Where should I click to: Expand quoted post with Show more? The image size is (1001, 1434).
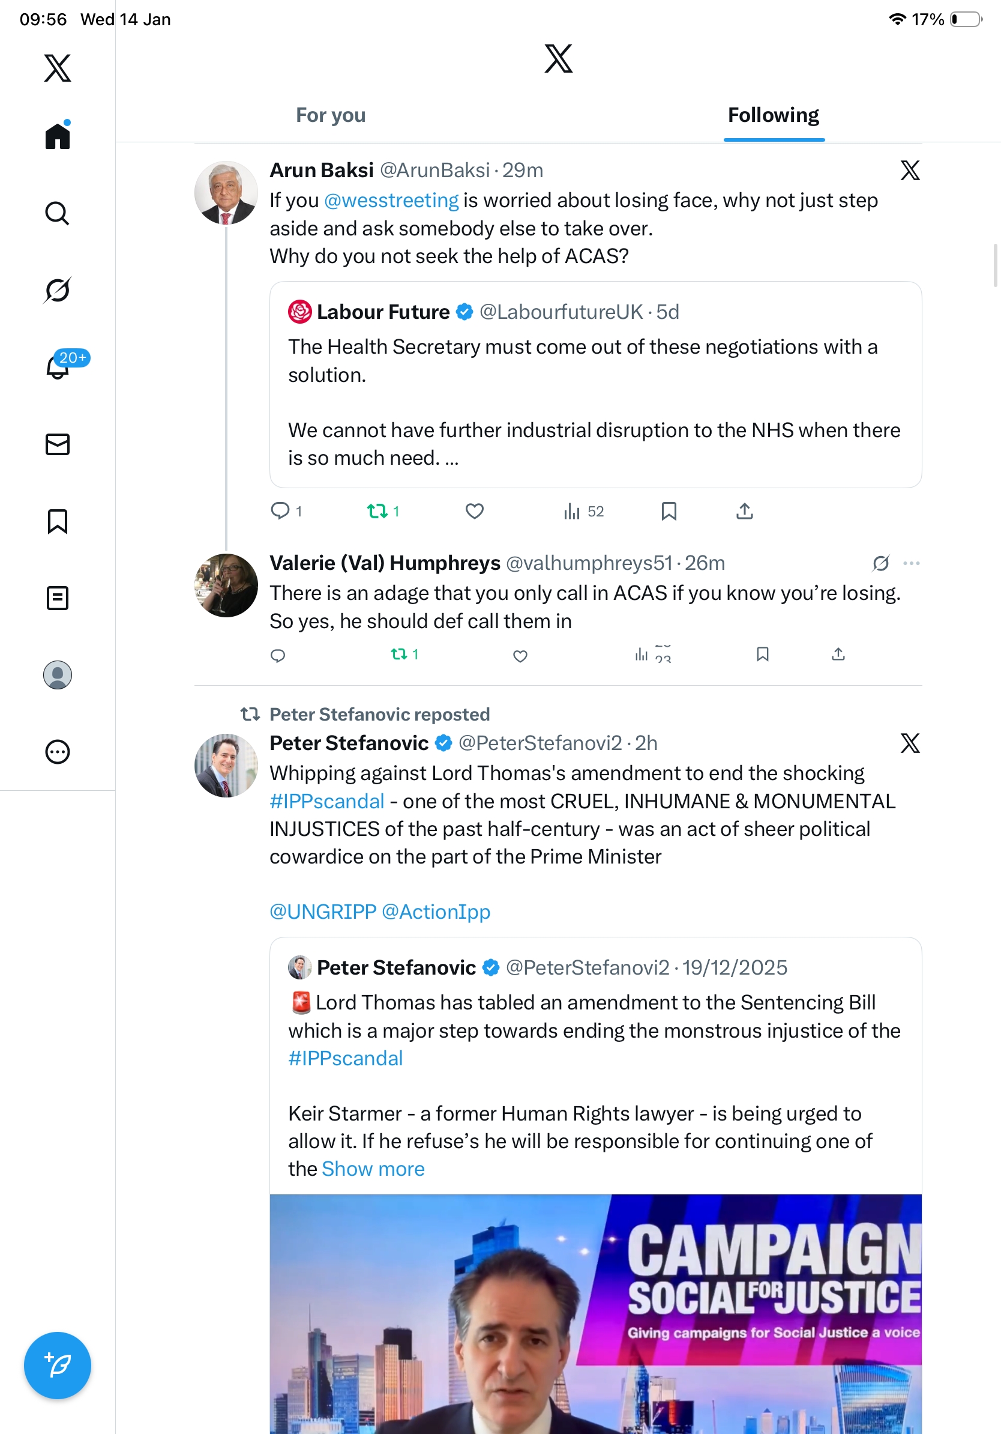coord(373,1169)
